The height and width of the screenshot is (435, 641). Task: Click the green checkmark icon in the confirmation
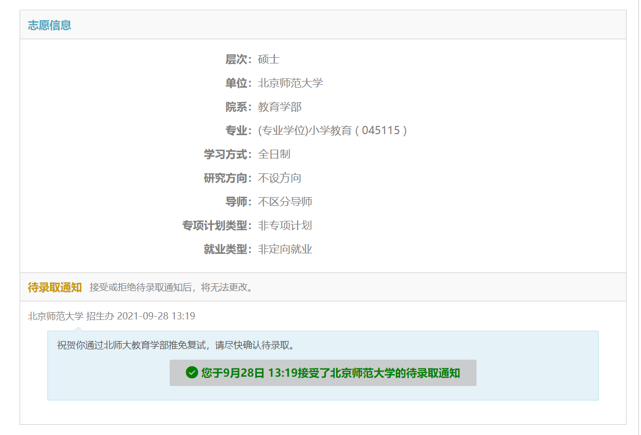(192, 373)
